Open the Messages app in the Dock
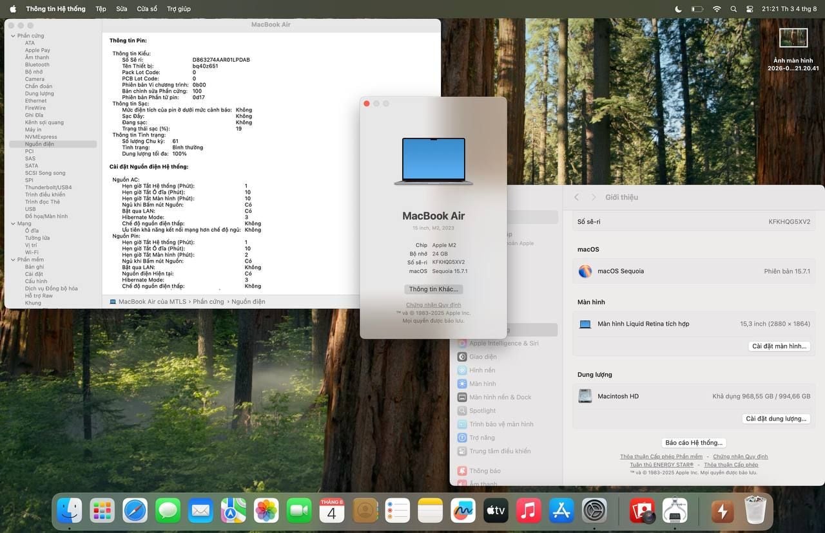 [168, 511]
